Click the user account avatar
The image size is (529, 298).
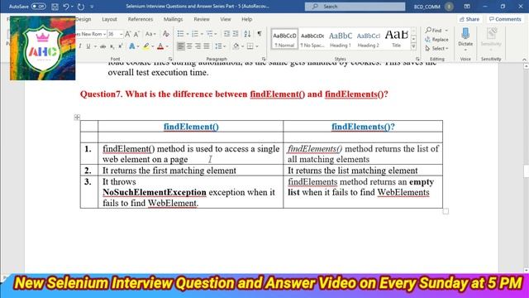449,7
